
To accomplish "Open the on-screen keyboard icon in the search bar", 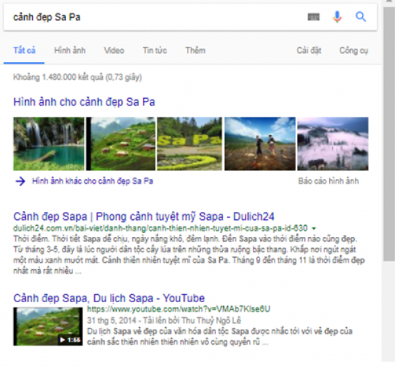I will pos(313,17).
